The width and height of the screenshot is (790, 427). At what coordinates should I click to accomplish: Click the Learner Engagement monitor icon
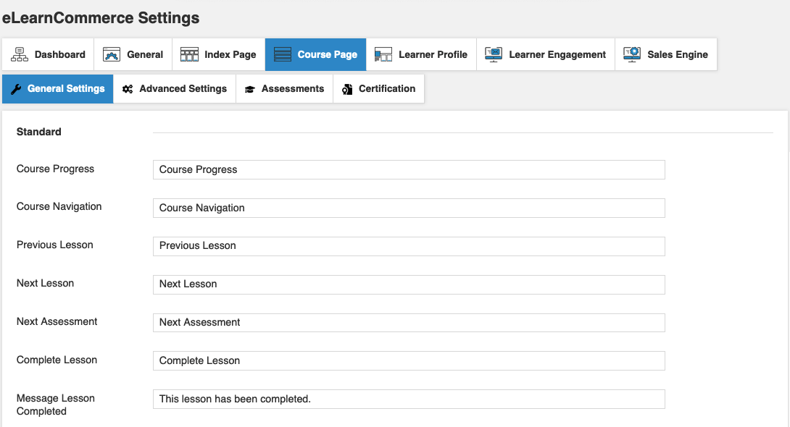click(494, 54)
